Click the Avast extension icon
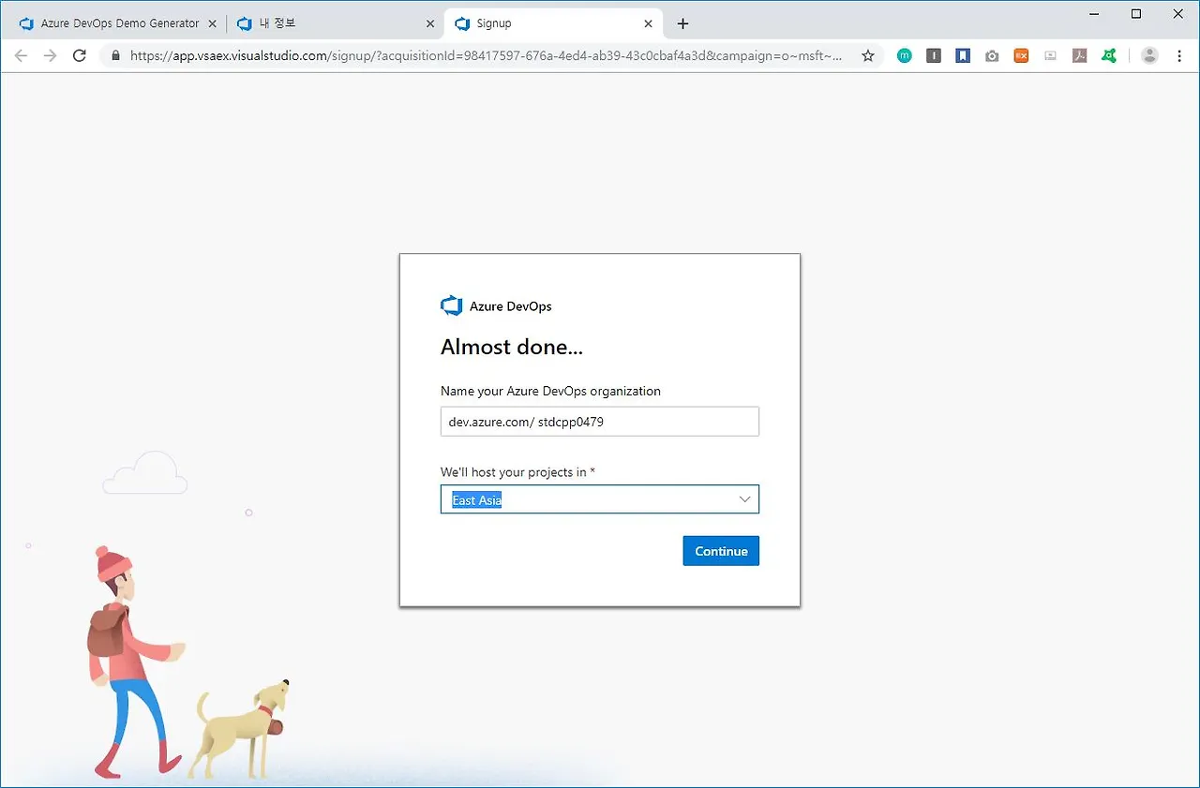 point(1109,55)
